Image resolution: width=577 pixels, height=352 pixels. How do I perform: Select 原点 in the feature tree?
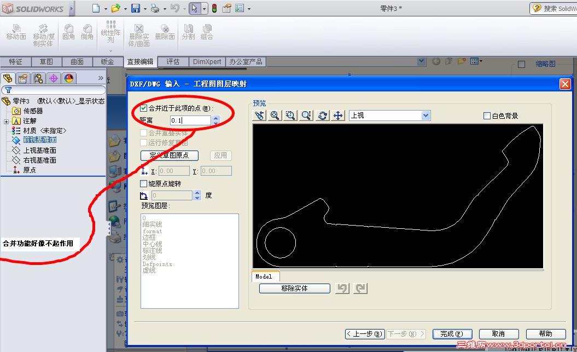click(30, 170)
